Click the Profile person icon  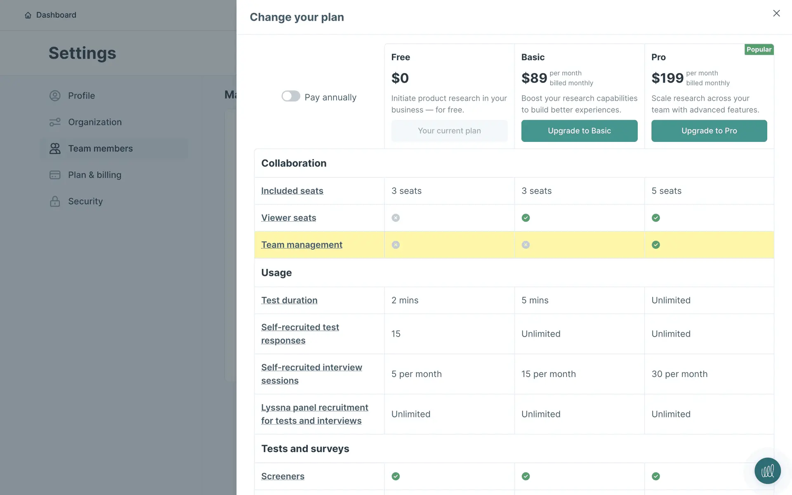(55, 96)
